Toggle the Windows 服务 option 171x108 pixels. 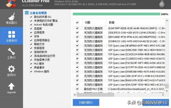(x=31, y=71)
